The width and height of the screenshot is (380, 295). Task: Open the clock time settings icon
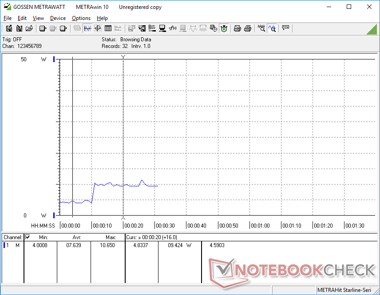[213, 28]
